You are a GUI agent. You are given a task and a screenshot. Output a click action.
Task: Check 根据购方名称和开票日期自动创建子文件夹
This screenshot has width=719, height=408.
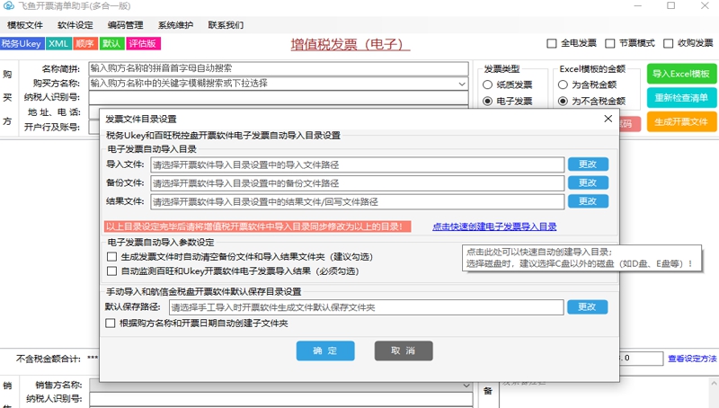tap(110, 324)
